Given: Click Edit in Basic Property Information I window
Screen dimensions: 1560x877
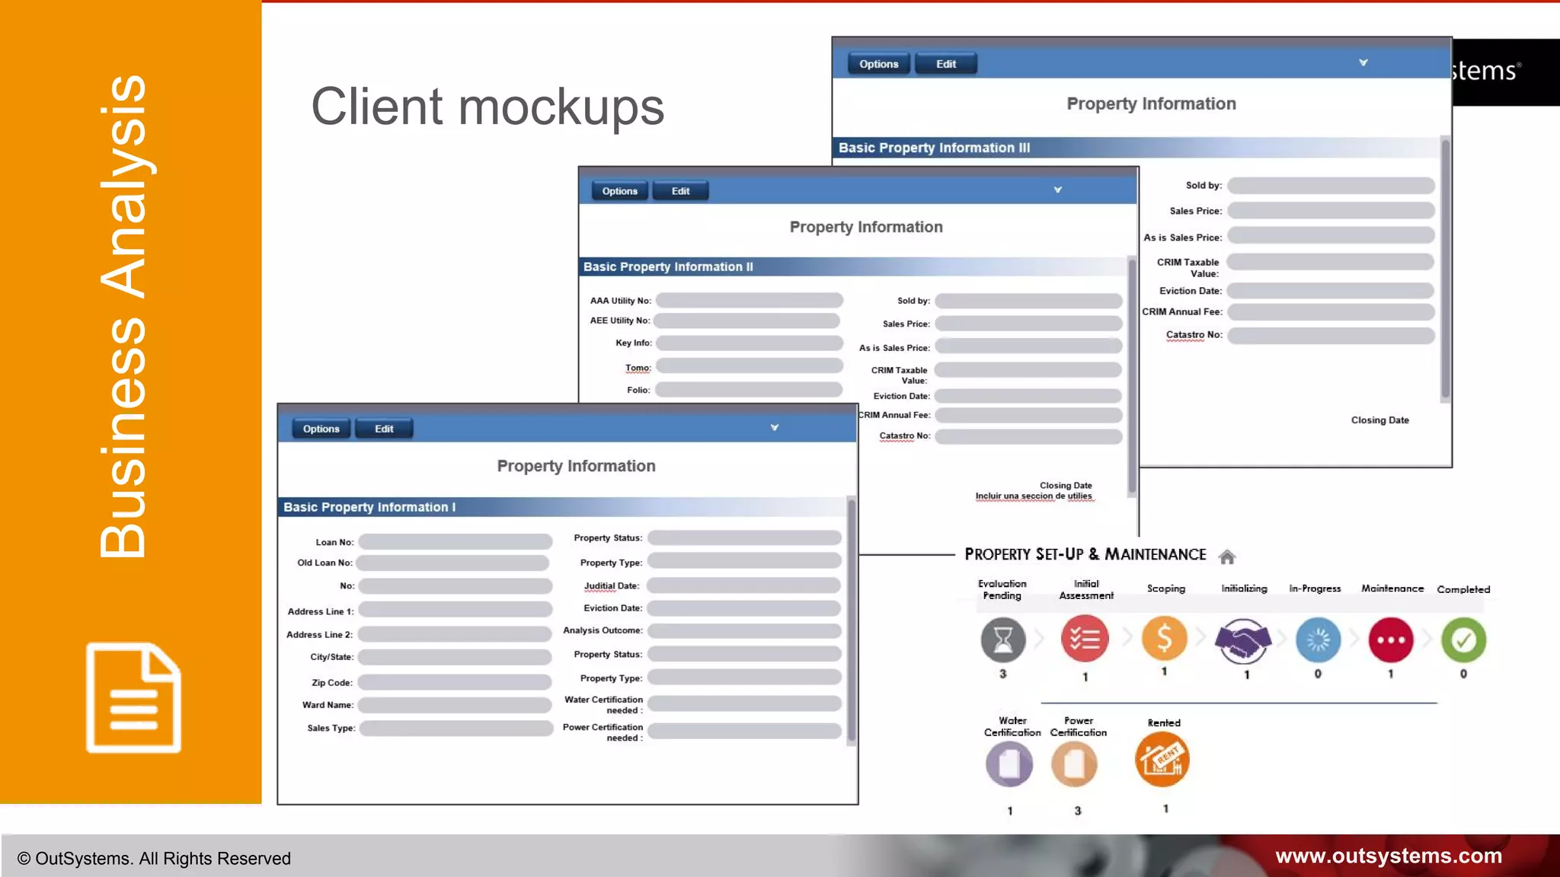Looking at the screenshot, I should pos(384,429).
